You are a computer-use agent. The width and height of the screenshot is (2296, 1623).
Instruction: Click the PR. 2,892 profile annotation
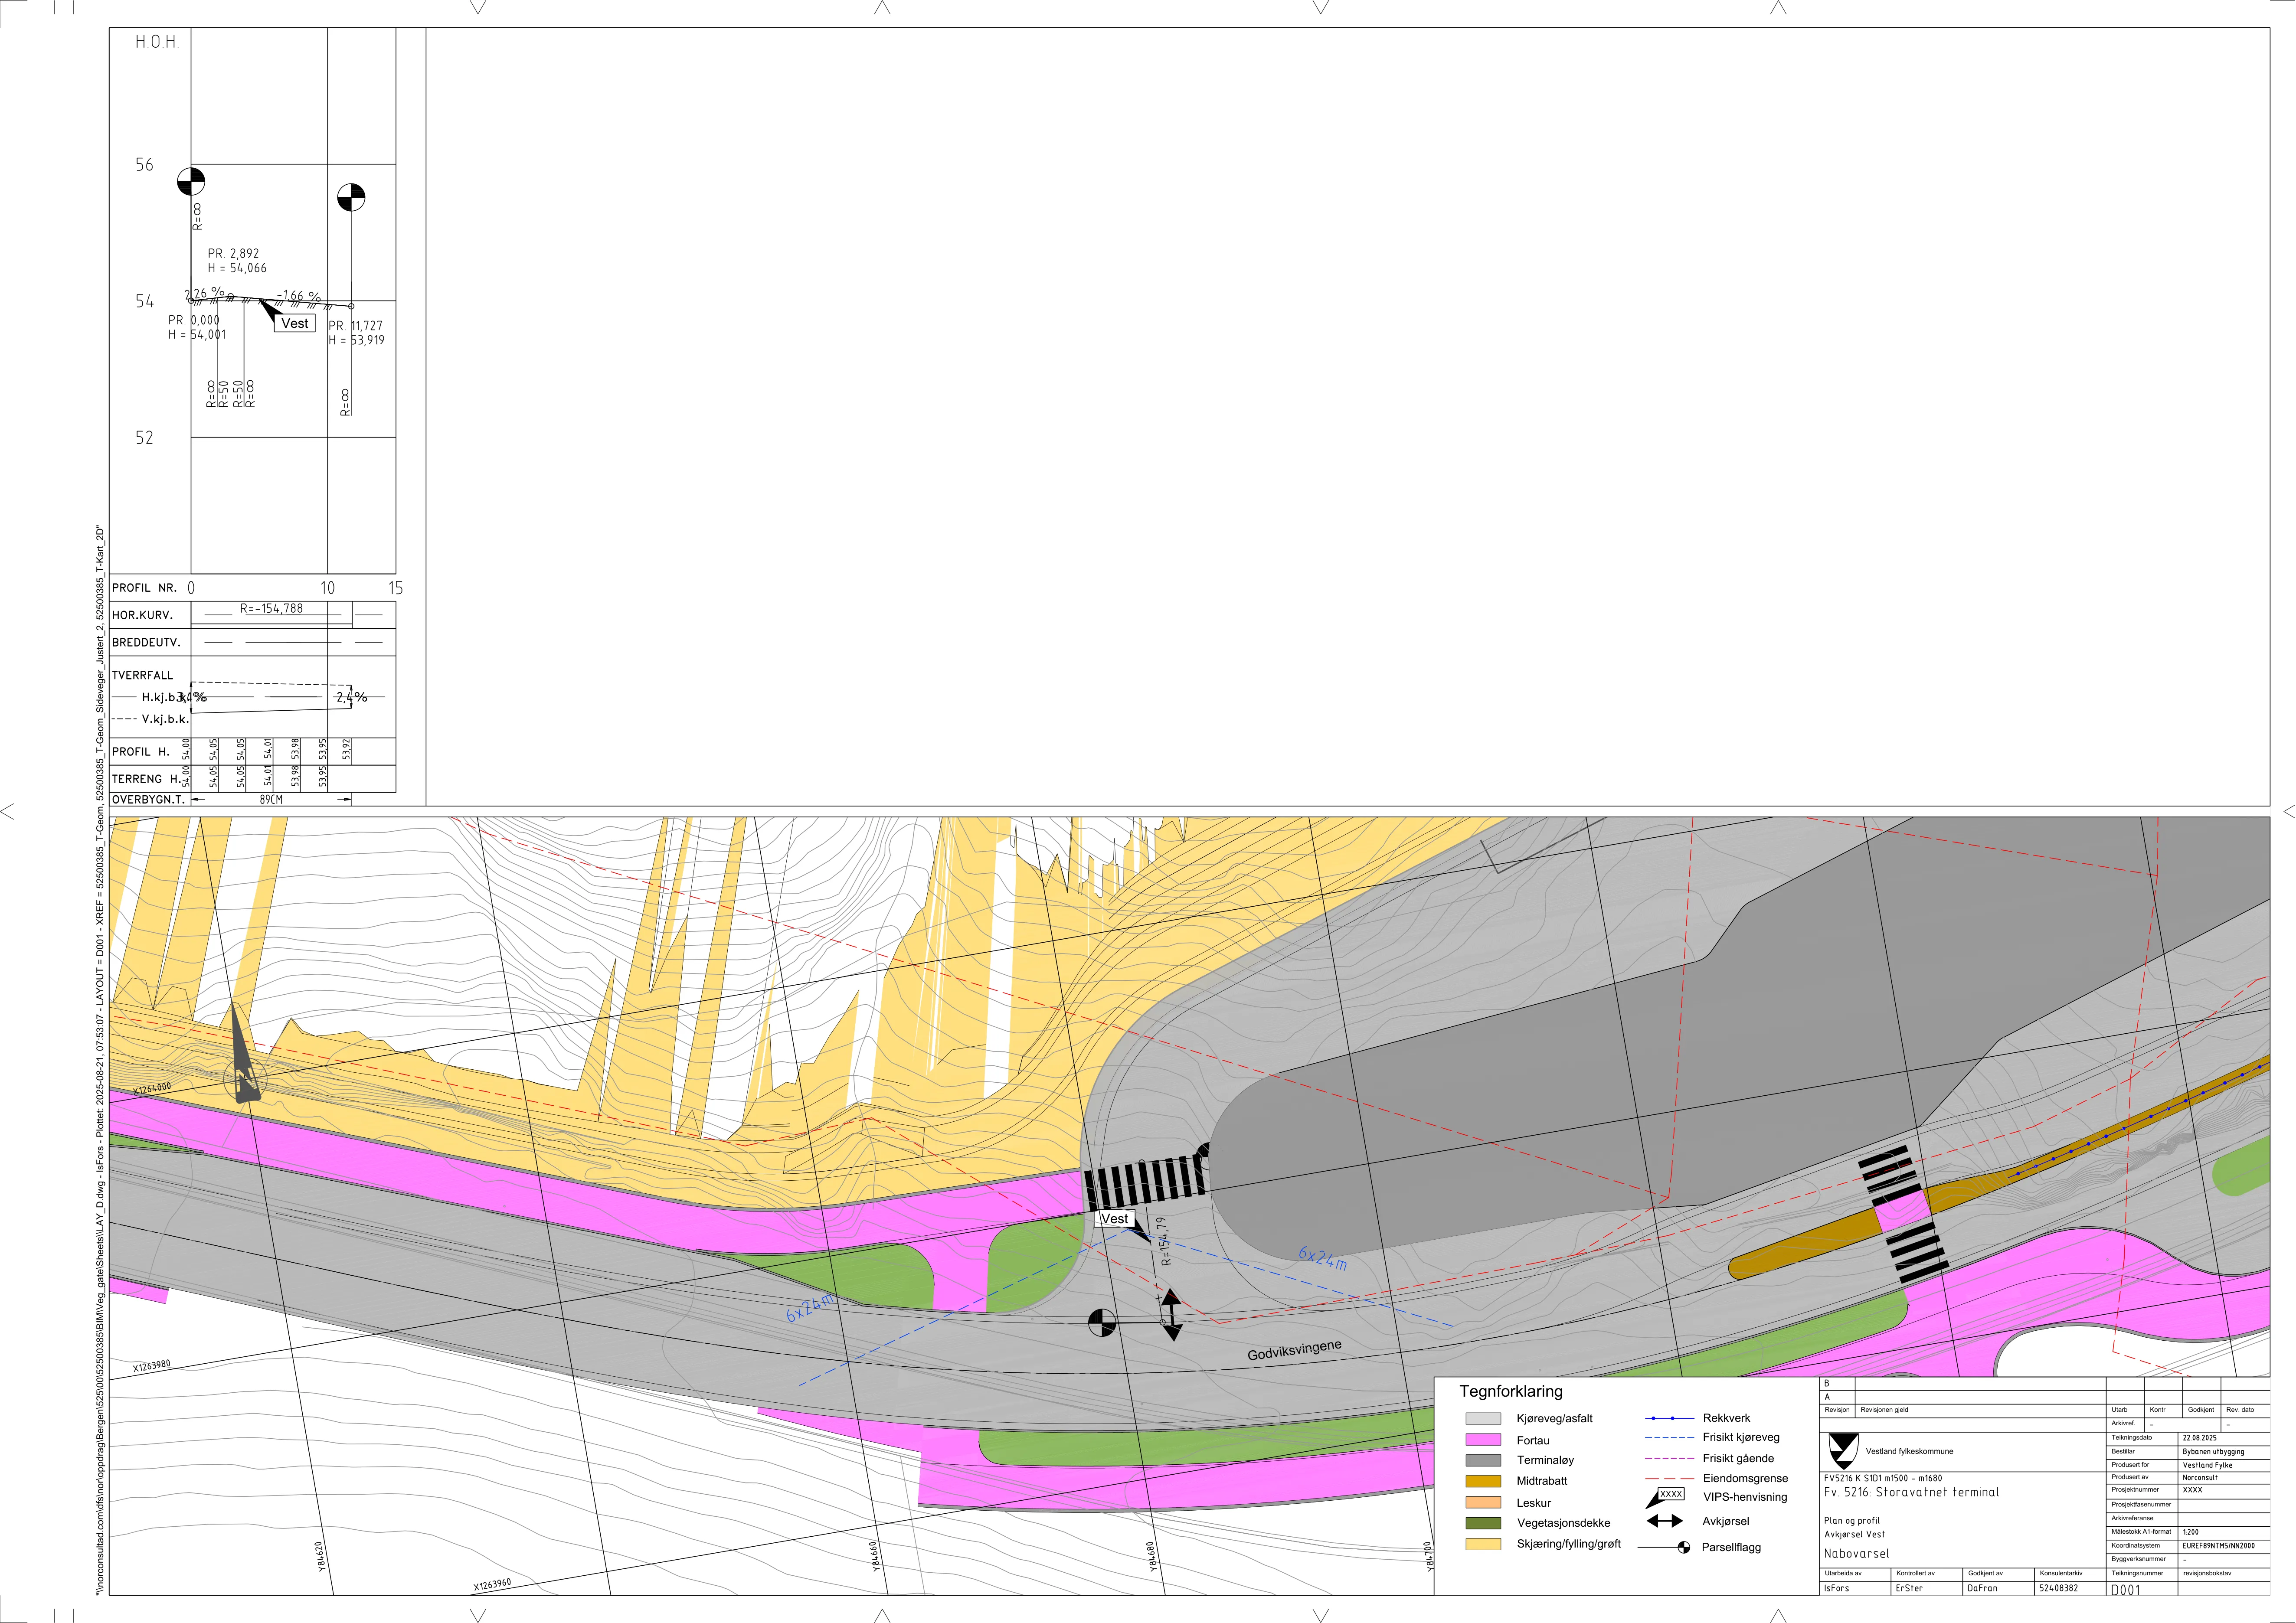233,254
